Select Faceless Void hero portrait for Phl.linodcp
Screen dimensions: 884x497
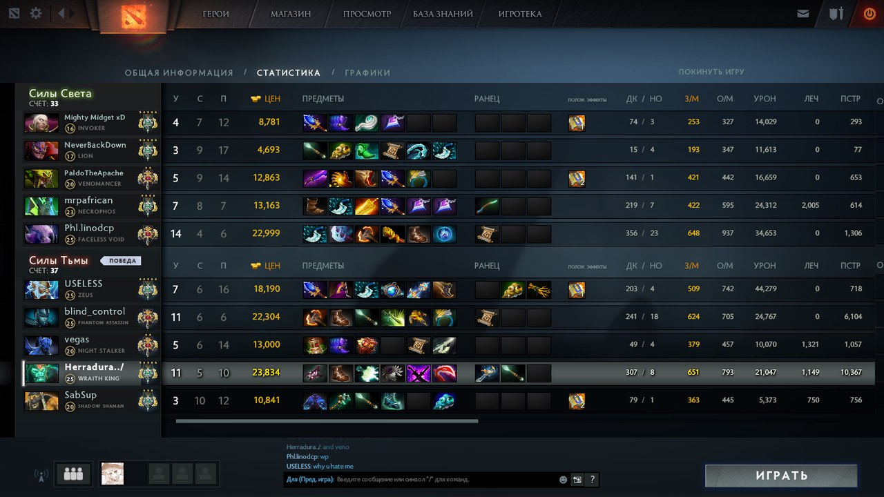41,234
